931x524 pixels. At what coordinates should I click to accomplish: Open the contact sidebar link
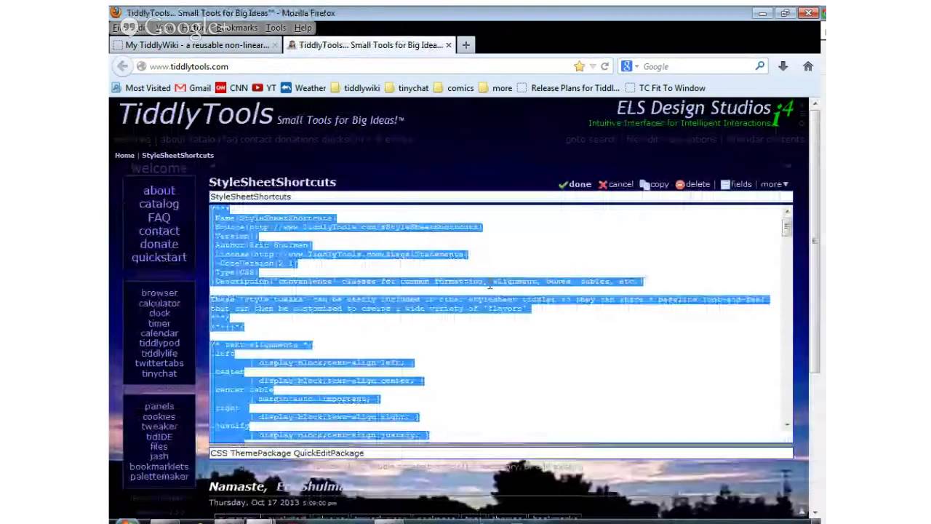click(159, 231)
